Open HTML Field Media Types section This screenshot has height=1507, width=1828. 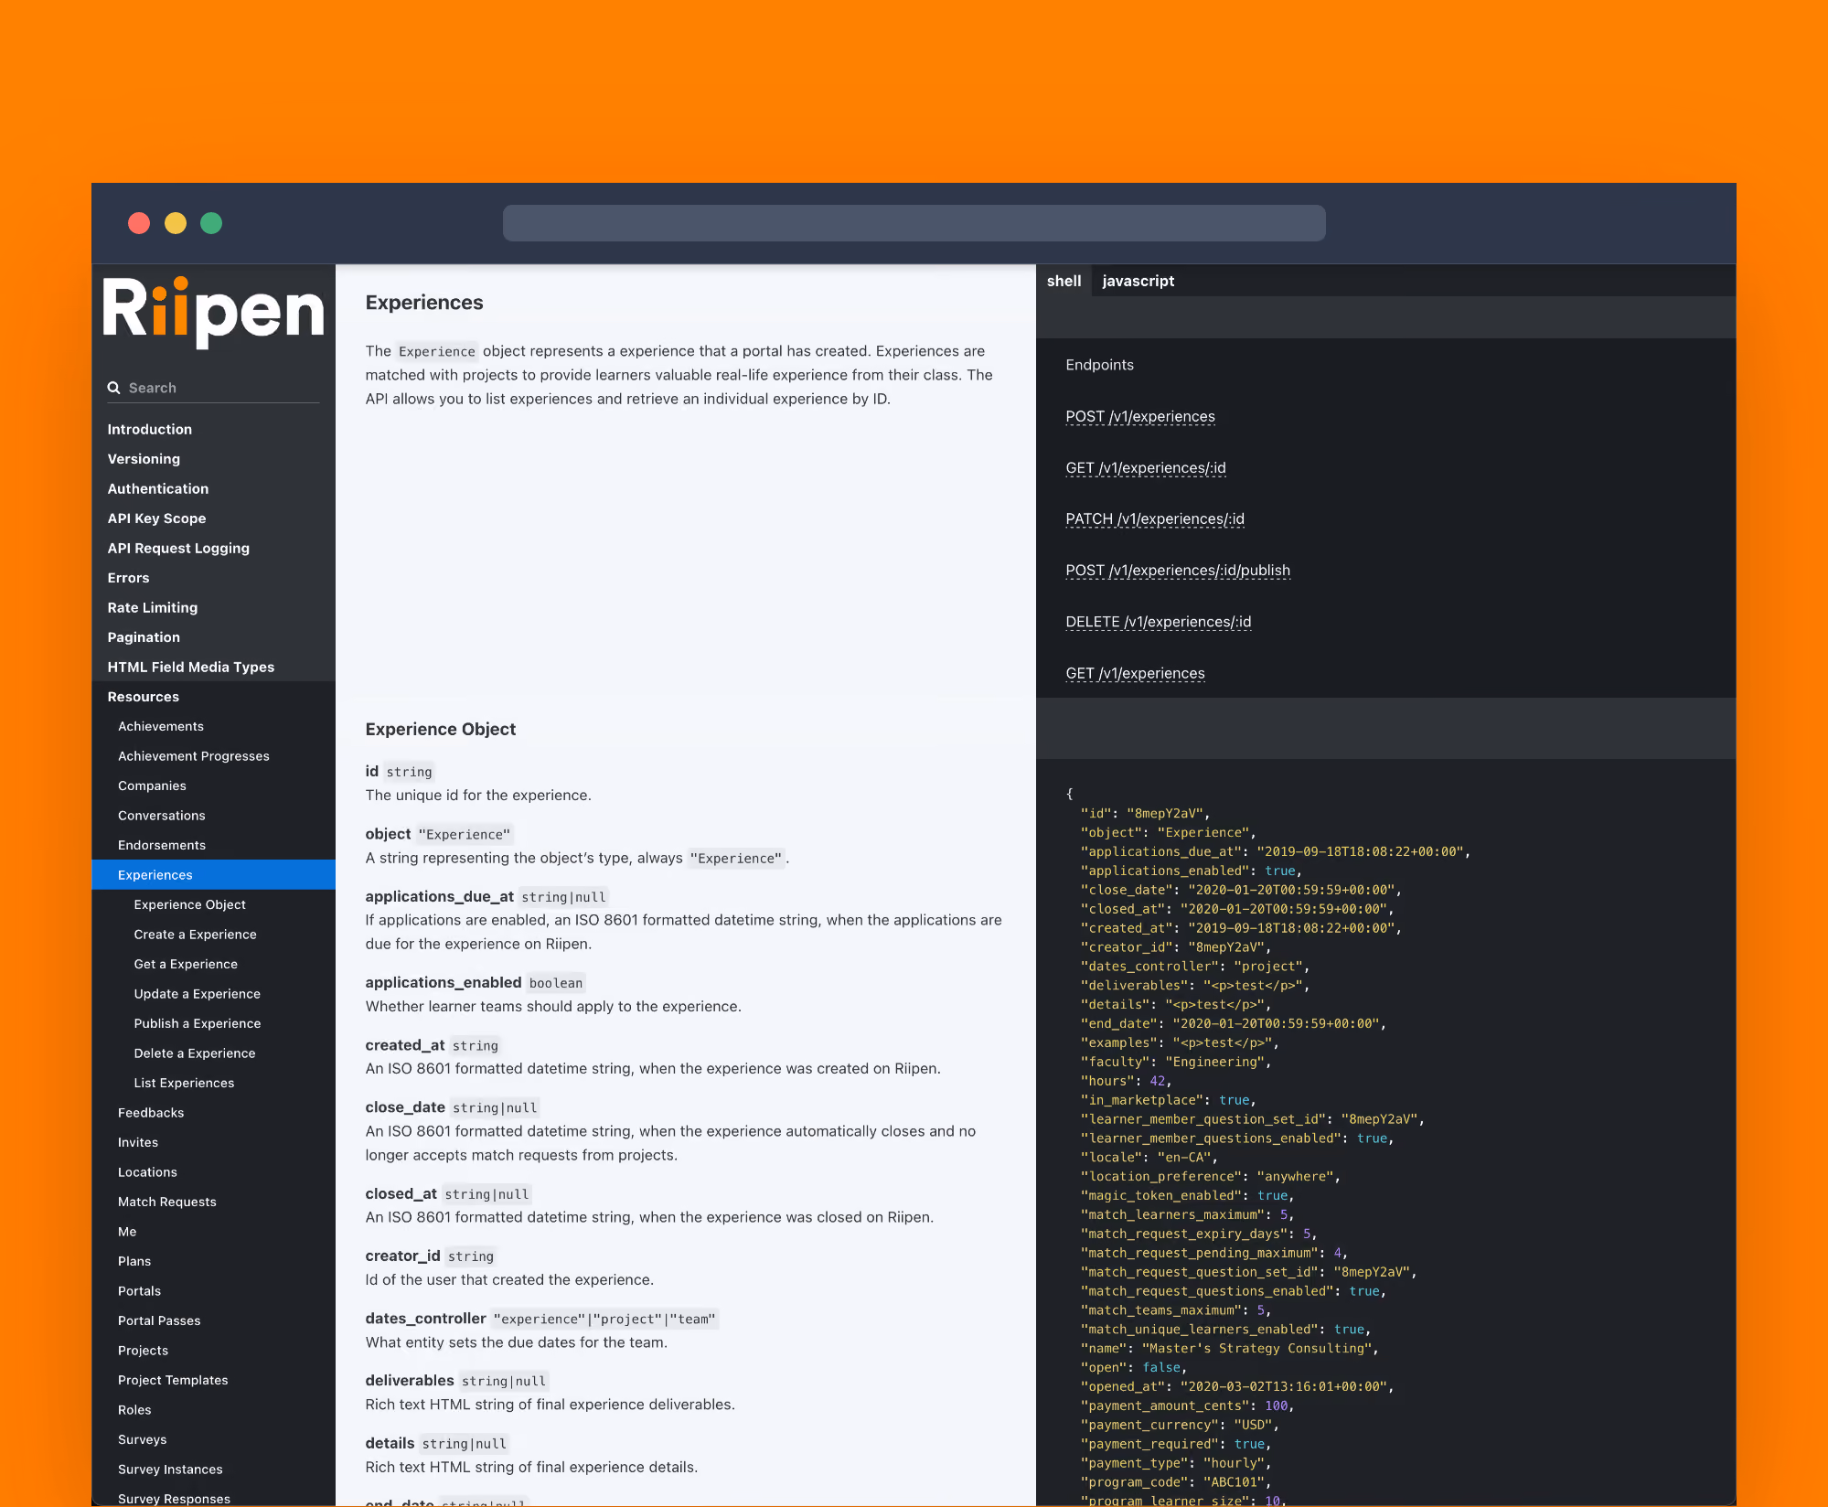tap(191, 668)
